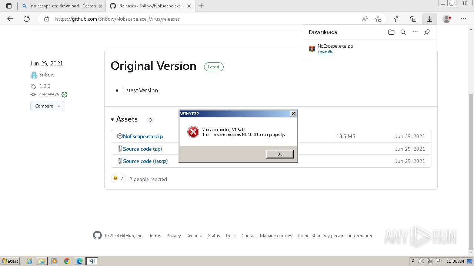Launch Internet Explorer from taskbar
The width and height of the screenshot is (474, 266).
29,261
